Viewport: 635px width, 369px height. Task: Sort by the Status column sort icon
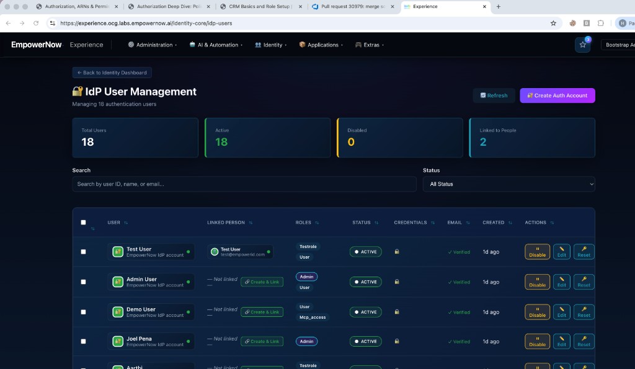point(376,223)
